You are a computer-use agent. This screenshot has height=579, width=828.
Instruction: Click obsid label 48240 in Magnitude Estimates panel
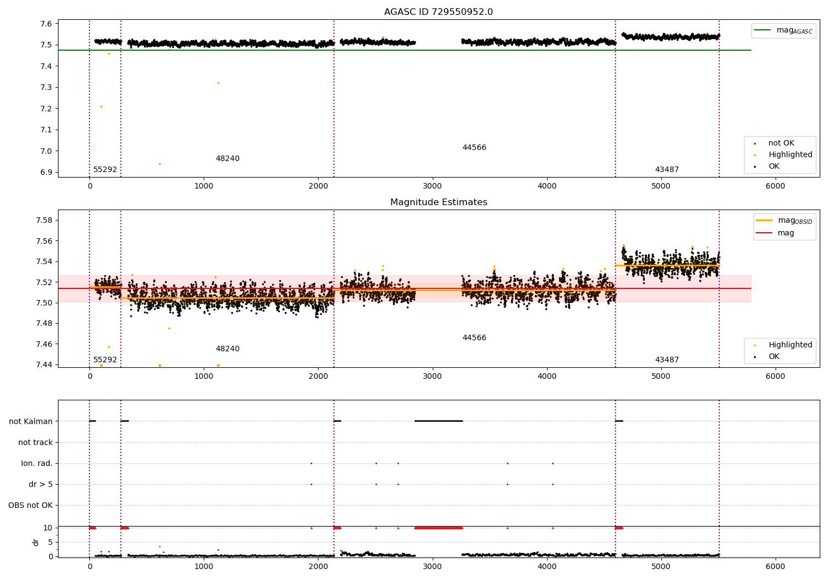pyautogui.click(x=227, y=349)
